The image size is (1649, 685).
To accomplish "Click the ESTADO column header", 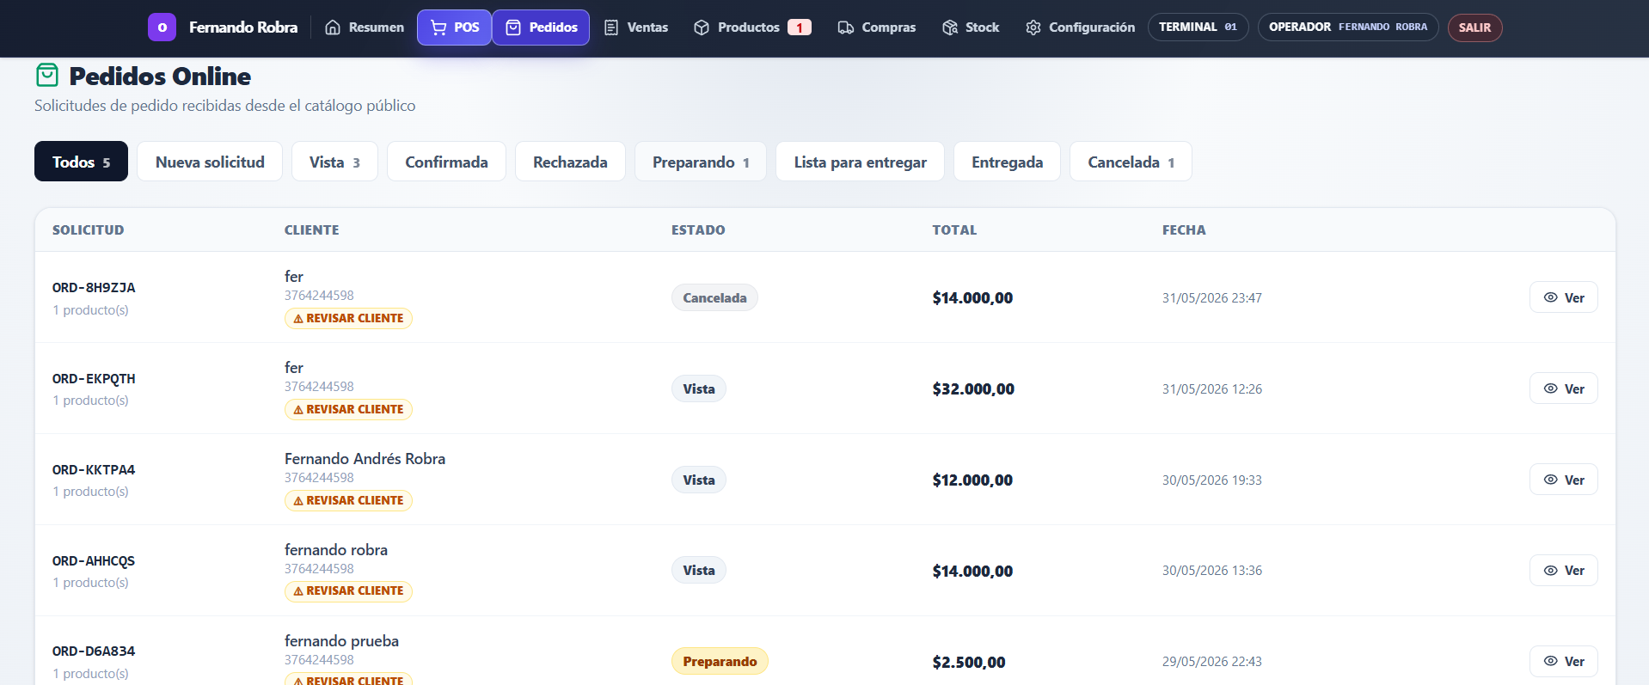I will click(x=698, y=230).
